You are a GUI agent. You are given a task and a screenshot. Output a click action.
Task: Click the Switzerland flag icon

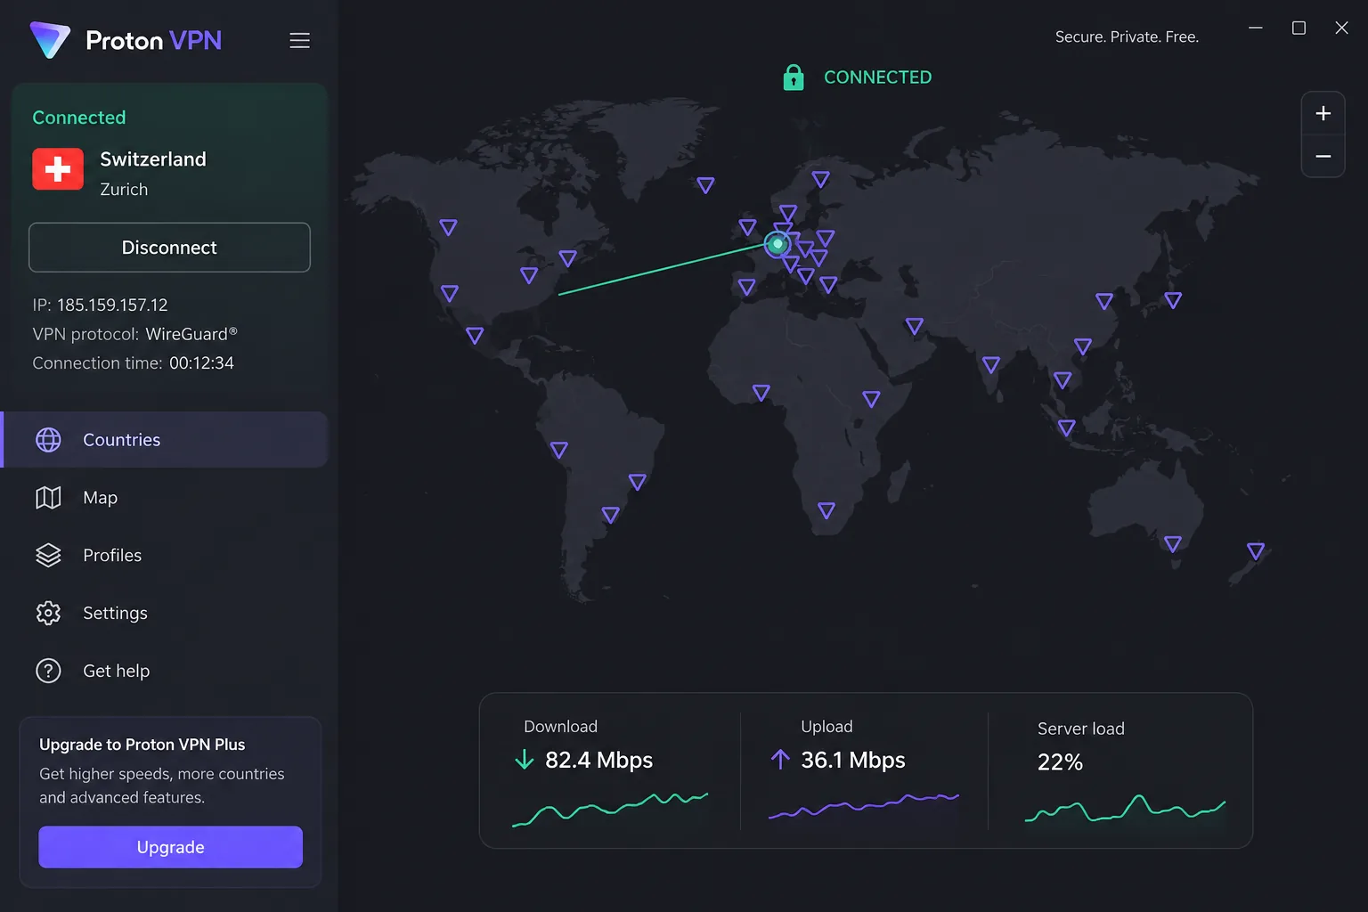tap(58, 169)
